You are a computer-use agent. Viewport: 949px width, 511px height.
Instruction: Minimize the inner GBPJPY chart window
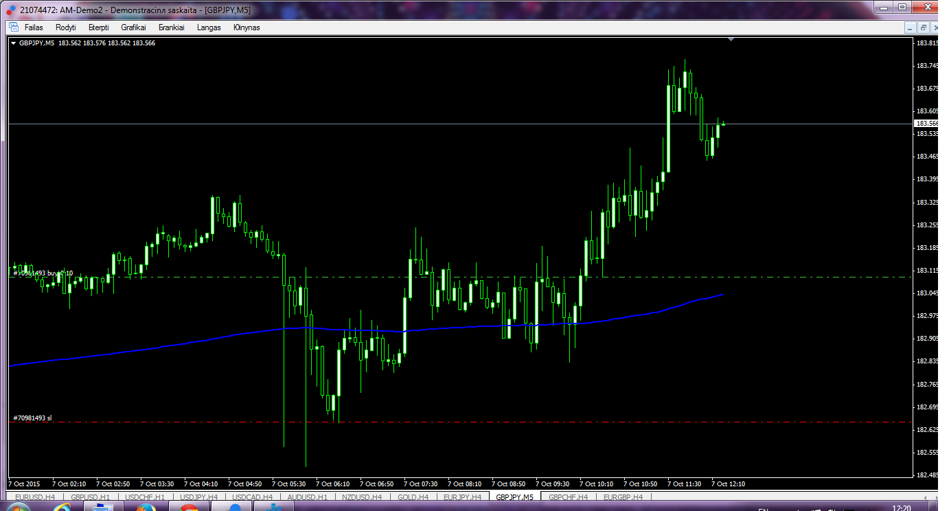[x=911, y=27]
